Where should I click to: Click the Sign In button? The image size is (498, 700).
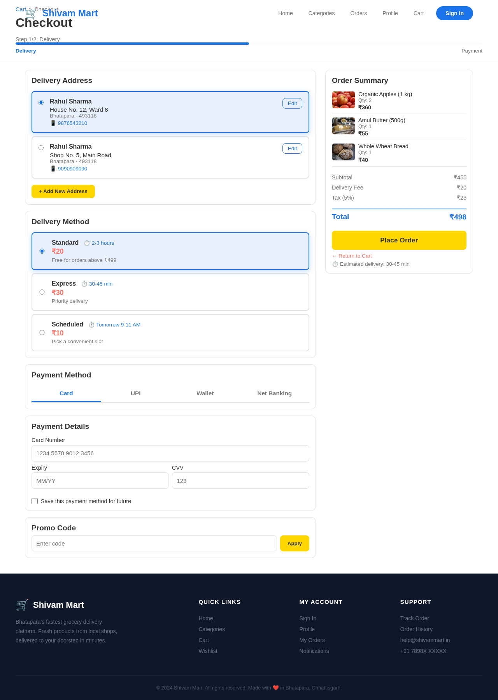[454, 13]
